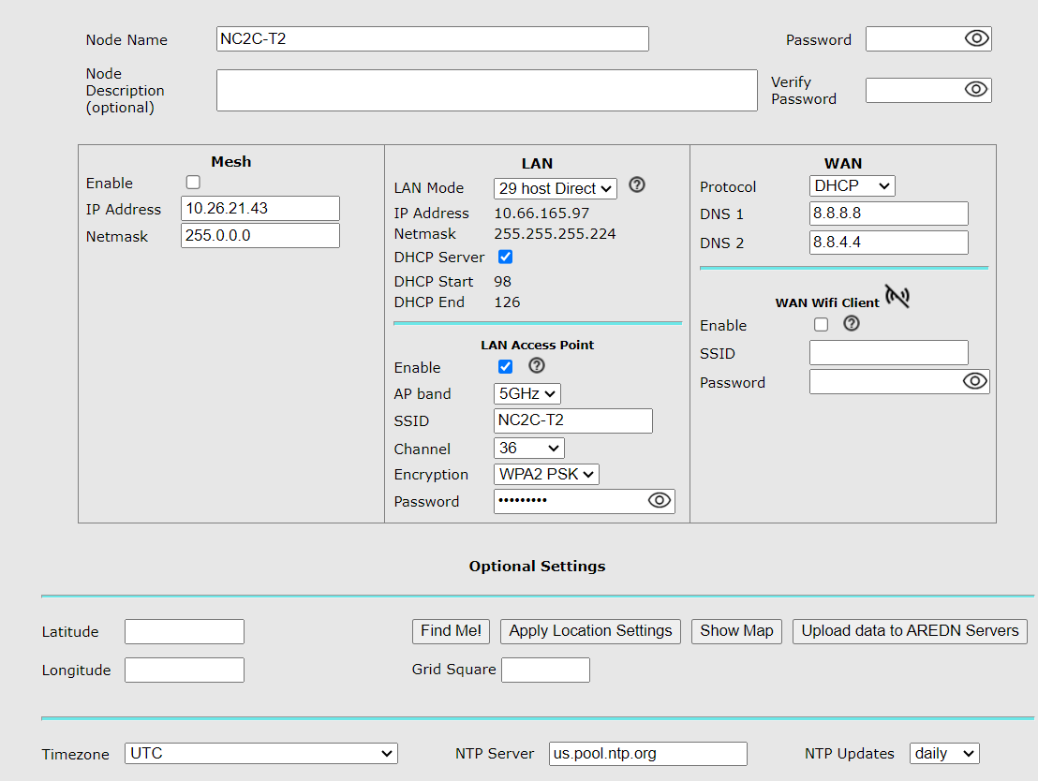The image size is (1038, 781).
Task: Change the AP band selection
Action: 526,393
